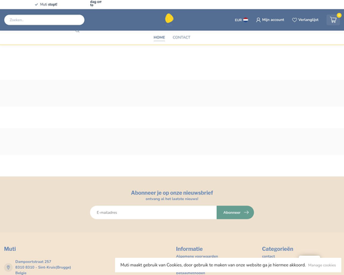Open Algemene voorwaarden link
Screen dimensions: 344x275
(x=197, y=256)
